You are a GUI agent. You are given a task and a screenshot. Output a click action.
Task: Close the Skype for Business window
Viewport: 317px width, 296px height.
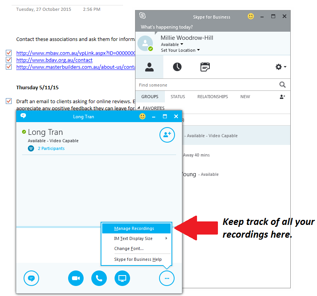coord(284,16)
